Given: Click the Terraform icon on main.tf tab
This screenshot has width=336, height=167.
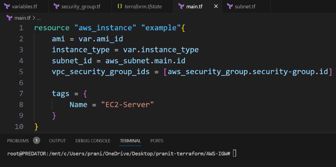Looking at the screenshot, I should (x=181, y=6).
